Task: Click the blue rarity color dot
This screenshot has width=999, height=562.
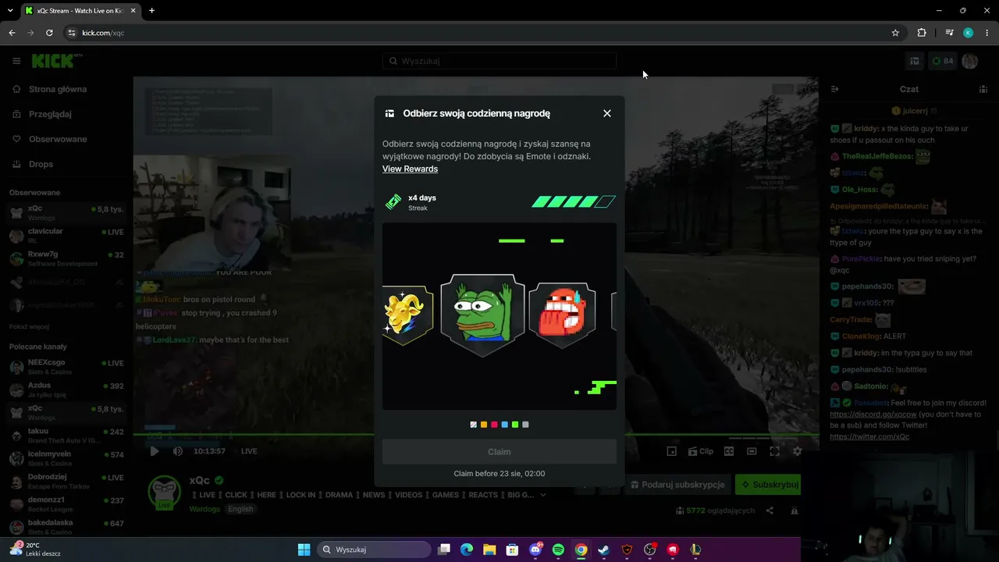Action: (505, 425)
